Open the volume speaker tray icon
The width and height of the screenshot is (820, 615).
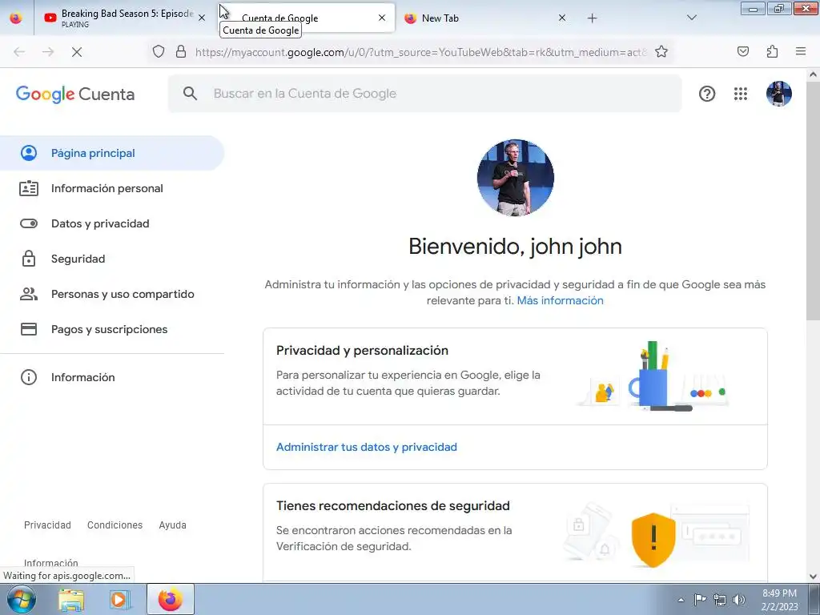click(x=739, y=600)
